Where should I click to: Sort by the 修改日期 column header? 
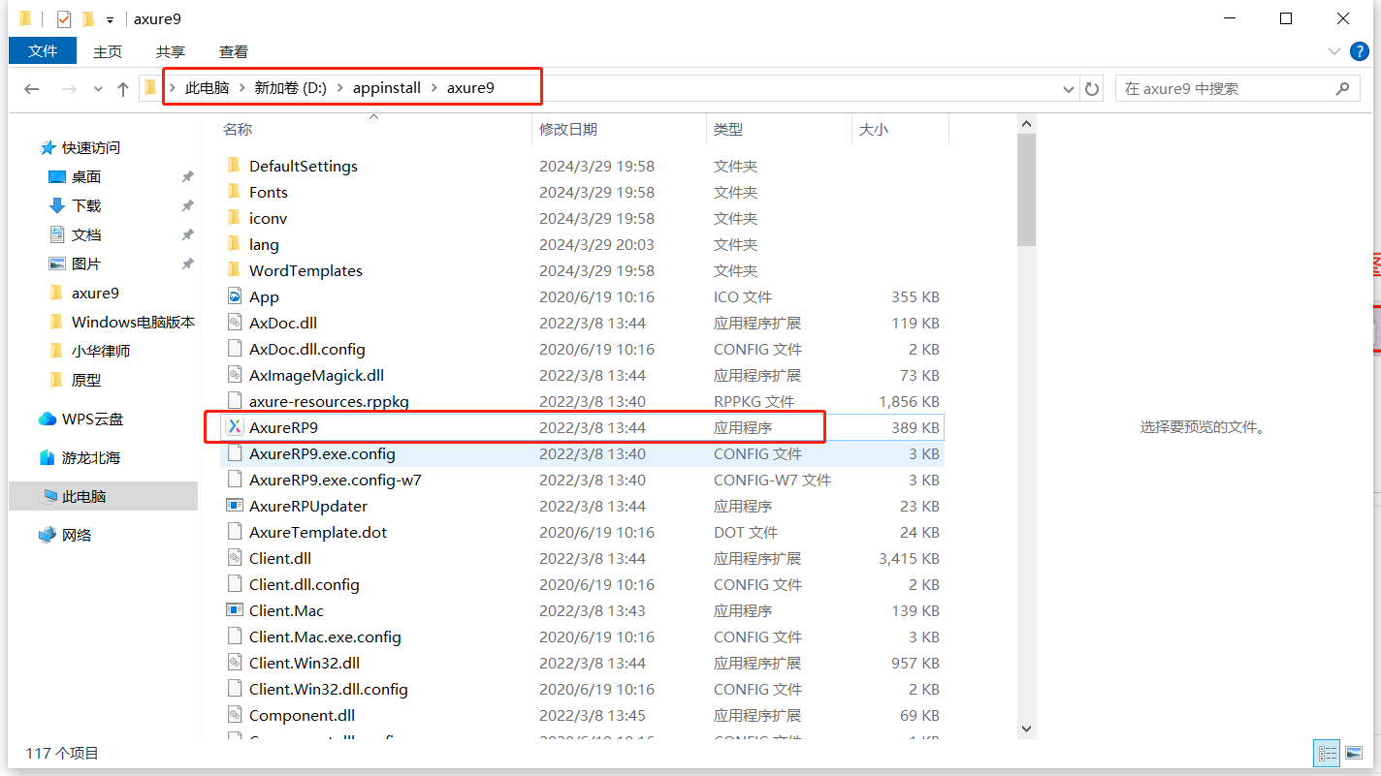568,129
